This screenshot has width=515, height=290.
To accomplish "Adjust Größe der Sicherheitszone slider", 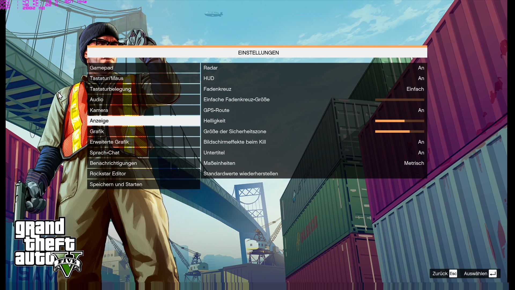I will (399, 132).
